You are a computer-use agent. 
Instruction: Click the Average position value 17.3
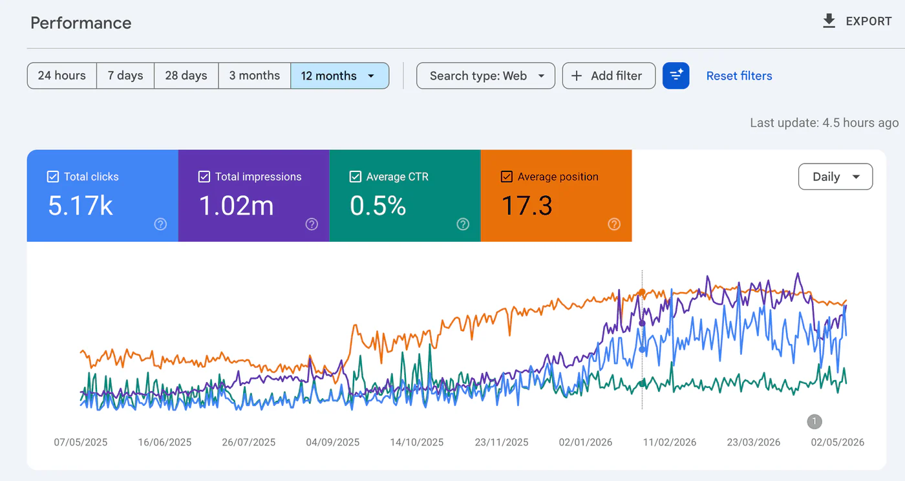point(527,206)
